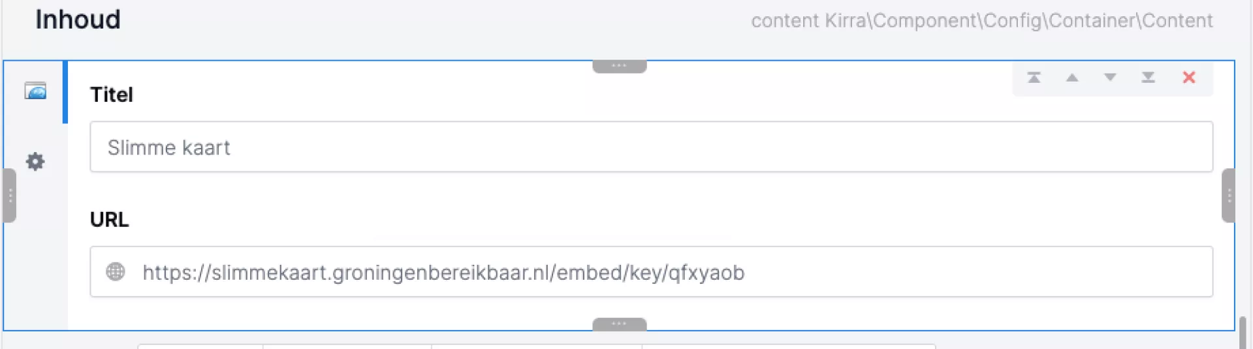Image resolution: width=1253 pixels, height=349 pixels.
Task: Move component to the very top
Action: click(x=1034, y=78)
